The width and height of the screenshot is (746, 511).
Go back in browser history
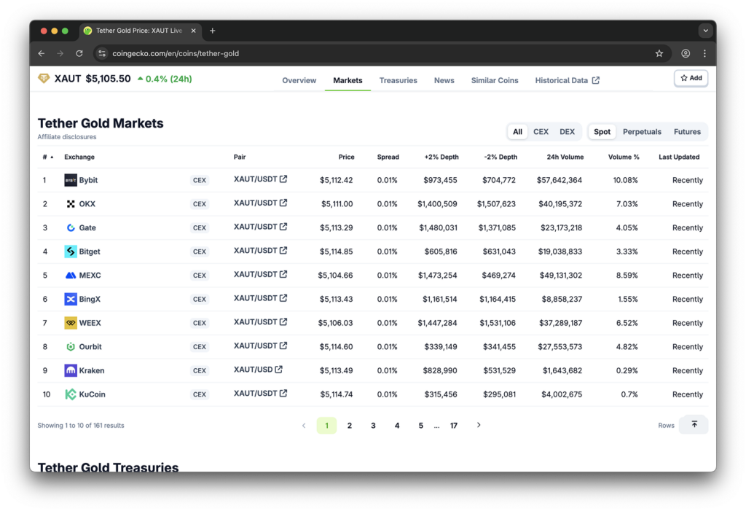[42, 53]
